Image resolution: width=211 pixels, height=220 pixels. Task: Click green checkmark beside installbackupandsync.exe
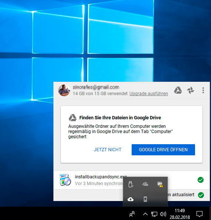coord(201,180)
